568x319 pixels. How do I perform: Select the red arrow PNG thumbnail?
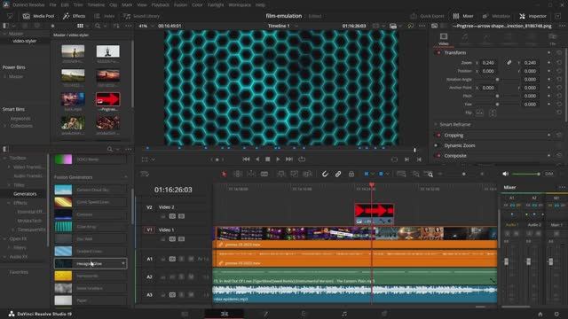(x=108, y=99)
